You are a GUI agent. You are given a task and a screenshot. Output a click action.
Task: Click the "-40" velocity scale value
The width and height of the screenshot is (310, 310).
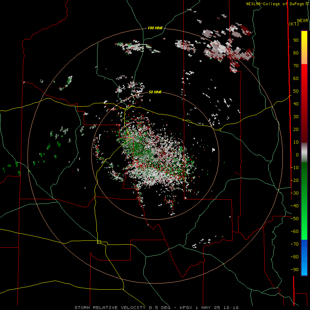click(x=294, y=206)
